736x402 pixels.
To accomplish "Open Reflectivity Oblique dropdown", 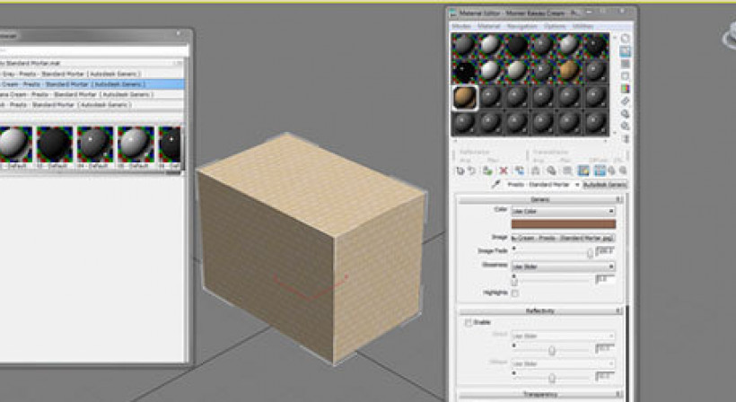I will pos(564,364).
